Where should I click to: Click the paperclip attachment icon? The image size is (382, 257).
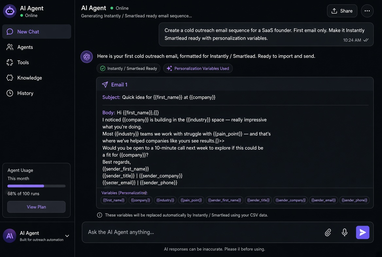[328, 232]
